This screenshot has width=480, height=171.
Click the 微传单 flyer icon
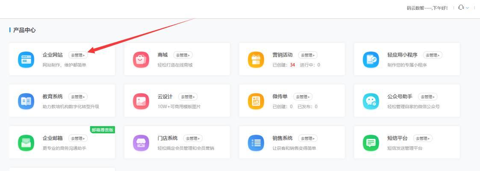[256, 101]
